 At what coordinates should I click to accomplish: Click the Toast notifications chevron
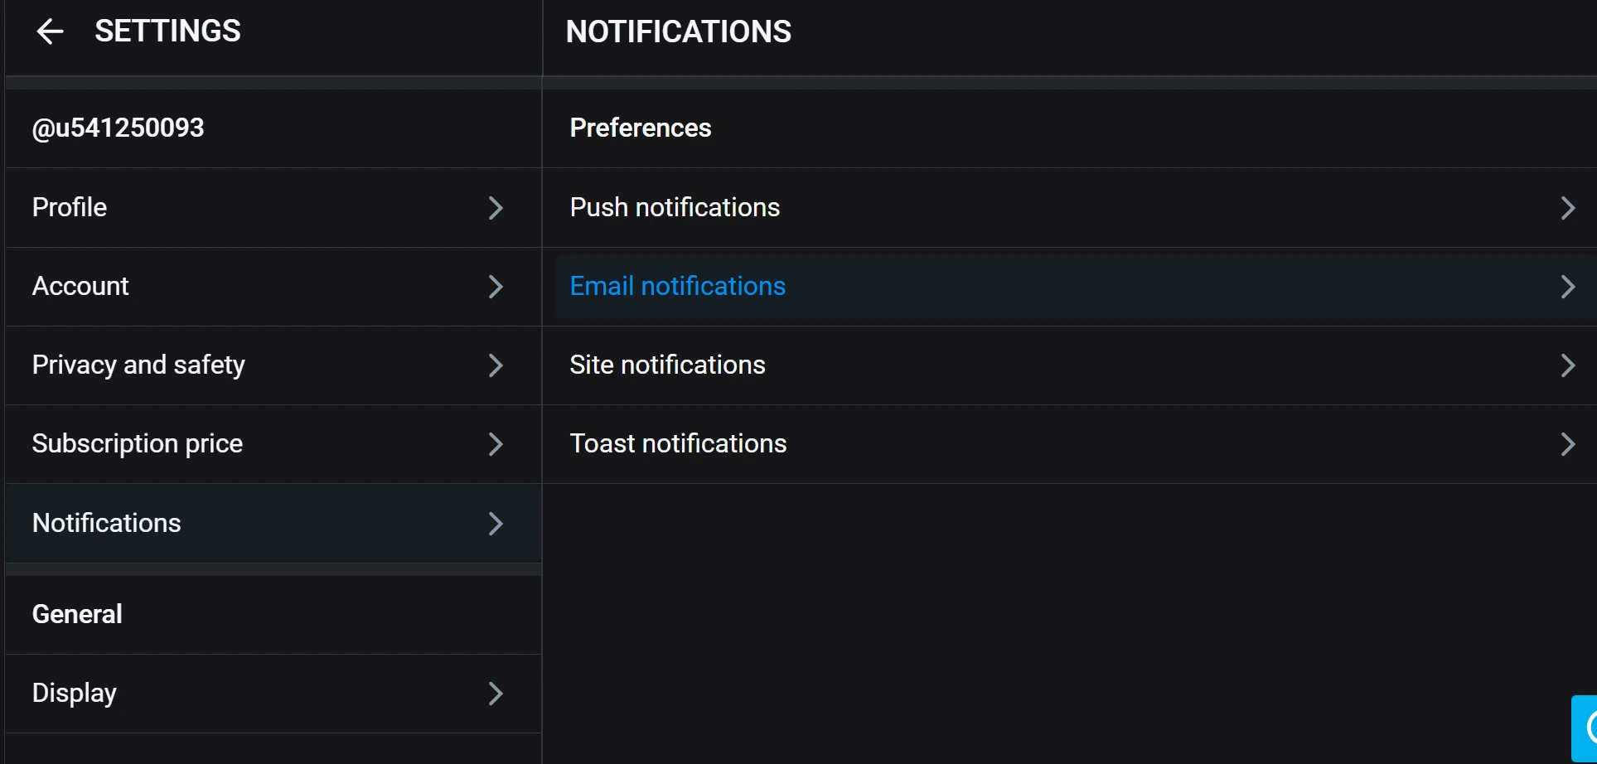pos(1567,444)
